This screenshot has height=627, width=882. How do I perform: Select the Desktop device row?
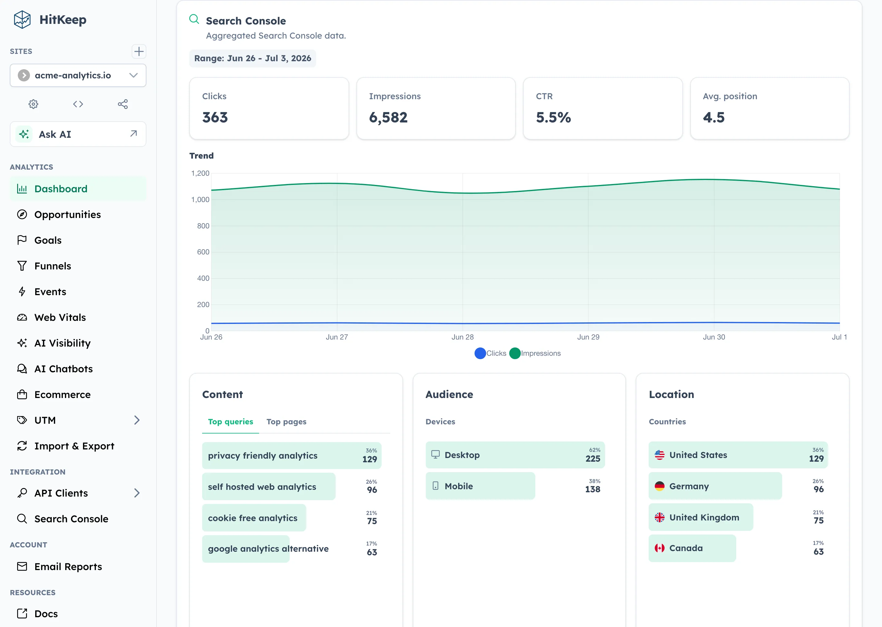[515, 455]
